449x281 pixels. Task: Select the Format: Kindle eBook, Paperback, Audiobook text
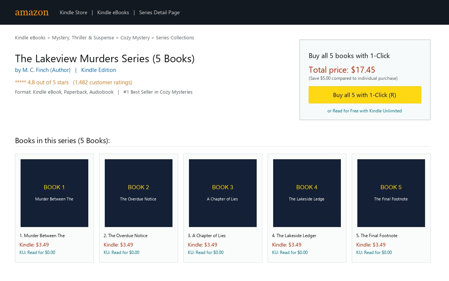click(x=64, y=92)
